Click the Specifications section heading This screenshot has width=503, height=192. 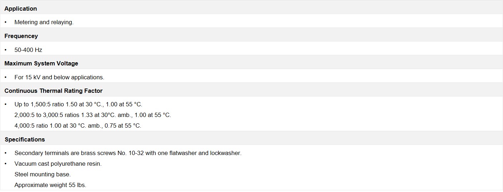pos(25,139)
